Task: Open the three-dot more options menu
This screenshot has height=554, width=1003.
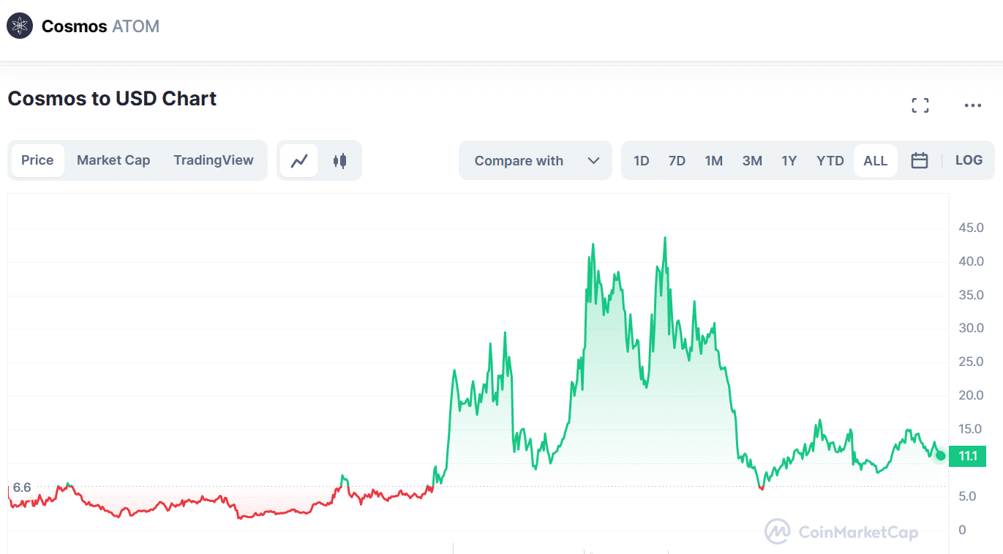Action: tap(972, 105)
